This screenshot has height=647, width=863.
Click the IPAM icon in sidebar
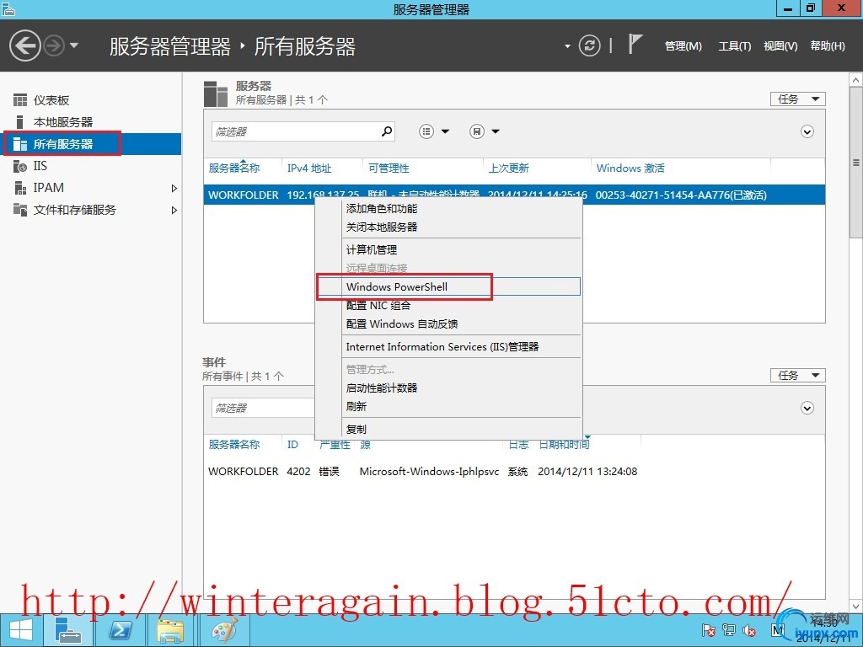point(20,188)
